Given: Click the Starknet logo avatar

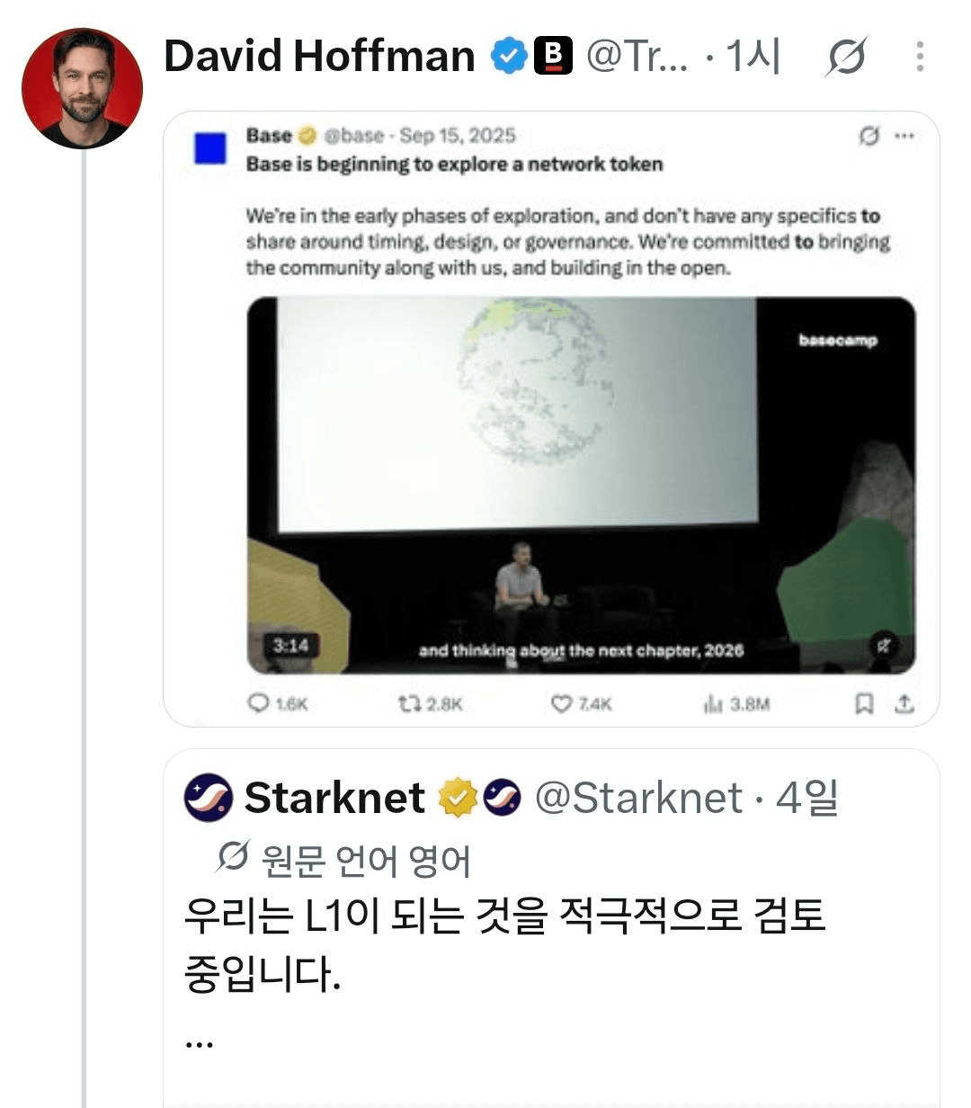Looking at the screenshot, I should (x=209, y=798).
